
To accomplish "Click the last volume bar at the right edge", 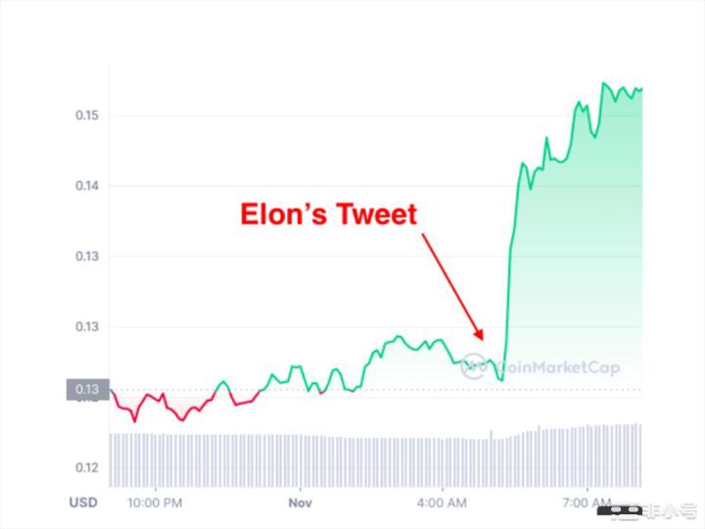I will click(640, 455).
